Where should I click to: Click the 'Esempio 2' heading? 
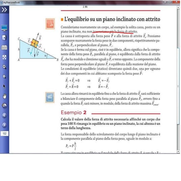pyautogui.click(x=74, y=112)
